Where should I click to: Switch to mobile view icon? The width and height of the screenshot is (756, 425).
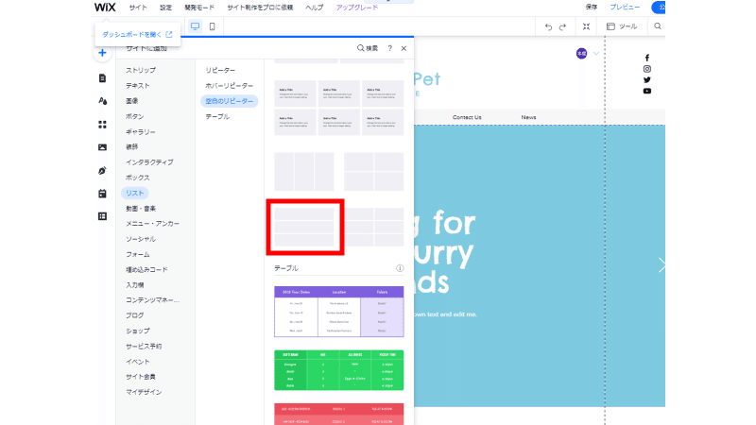[x=212, y=26]
